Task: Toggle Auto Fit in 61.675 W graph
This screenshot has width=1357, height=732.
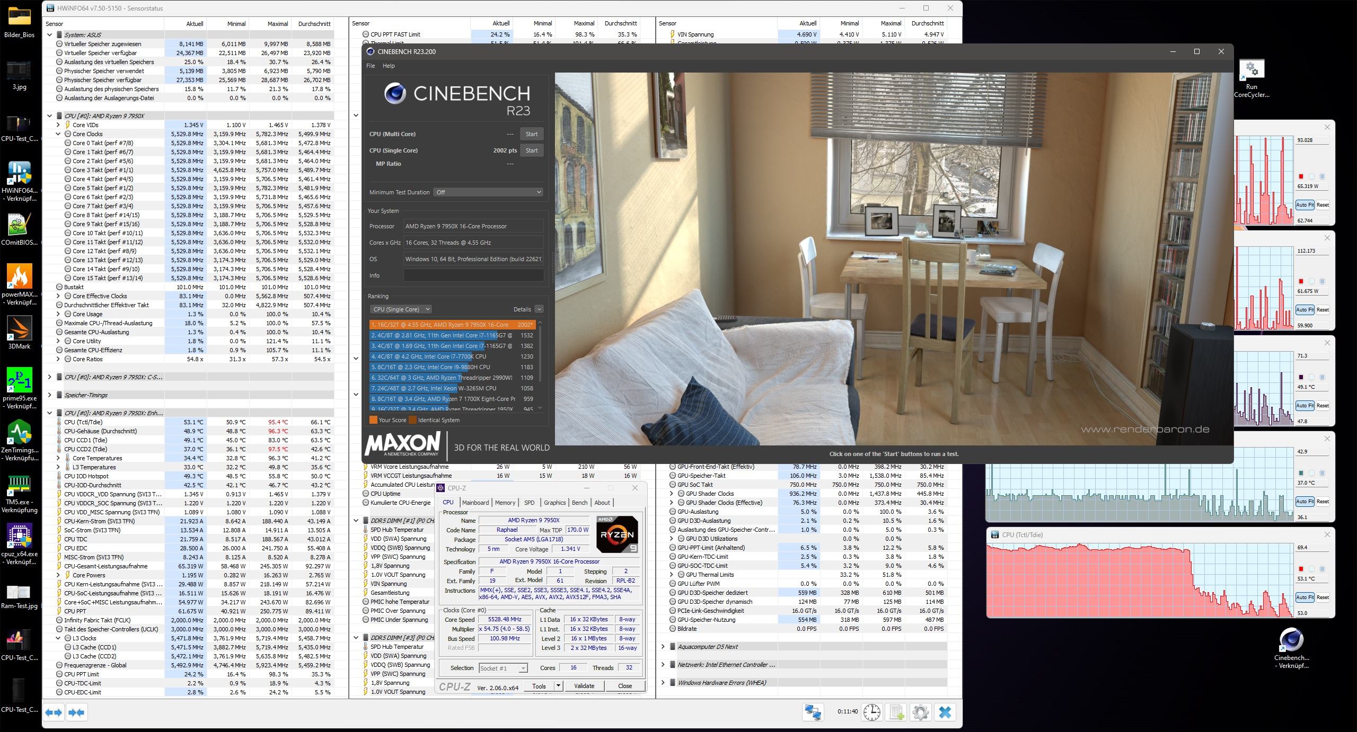Action: [1305, 309]
